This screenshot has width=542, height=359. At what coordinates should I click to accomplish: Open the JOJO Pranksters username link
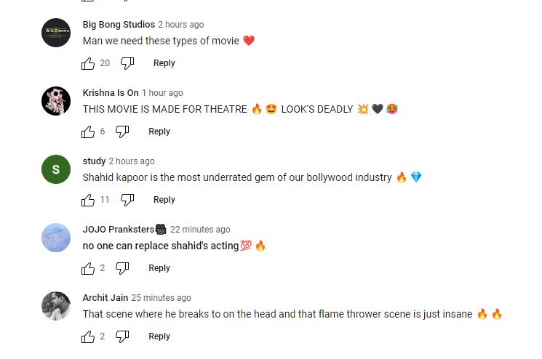pyautogui.click(x=119, y=230)
